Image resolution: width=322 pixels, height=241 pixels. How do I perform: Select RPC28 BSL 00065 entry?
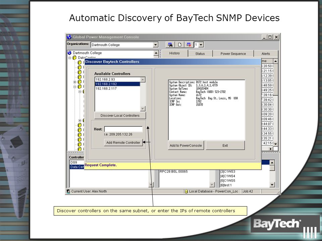174,171
